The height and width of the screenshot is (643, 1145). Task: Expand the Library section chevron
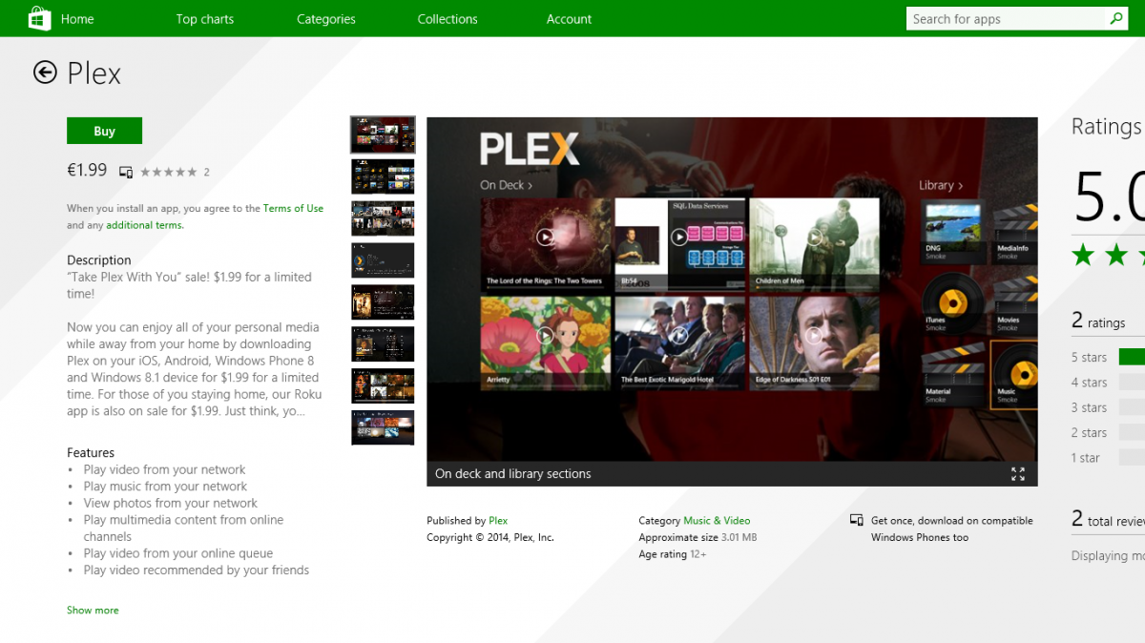[x=960, y=185]
